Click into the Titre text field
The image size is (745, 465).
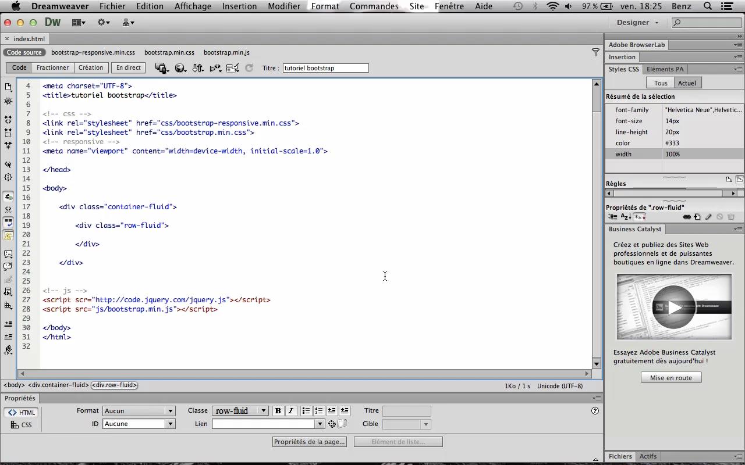pyautogui.click(x=326, y=68)
